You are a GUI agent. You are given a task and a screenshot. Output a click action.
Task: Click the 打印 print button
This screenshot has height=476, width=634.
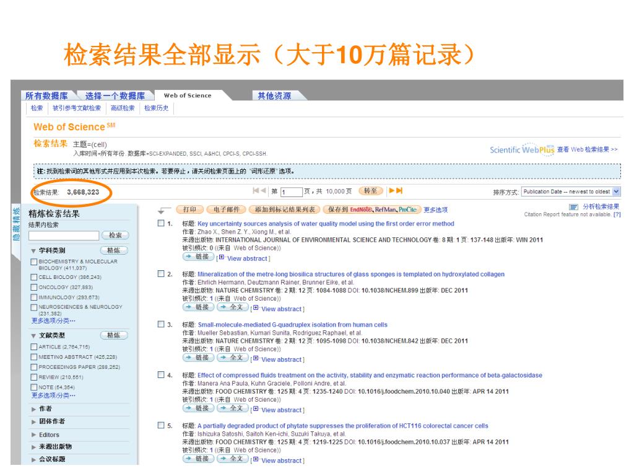click(189, 209)
